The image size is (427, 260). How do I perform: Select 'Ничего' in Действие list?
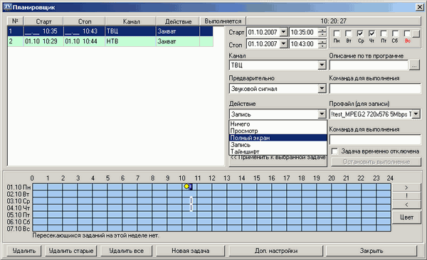(278, 124)
